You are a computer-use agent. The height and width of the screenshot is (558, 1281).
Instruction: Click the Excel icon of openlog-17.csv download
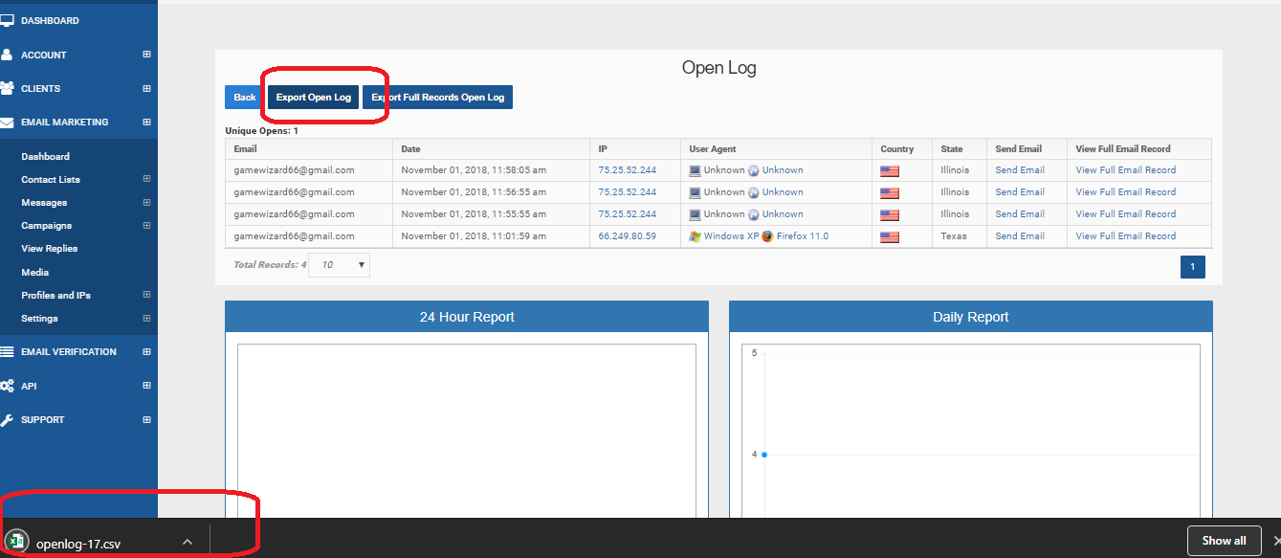(15, 541)
